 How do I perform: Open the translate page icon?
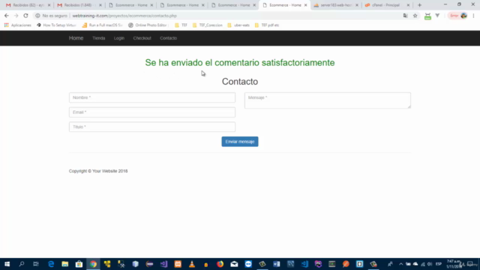[405, 16]
